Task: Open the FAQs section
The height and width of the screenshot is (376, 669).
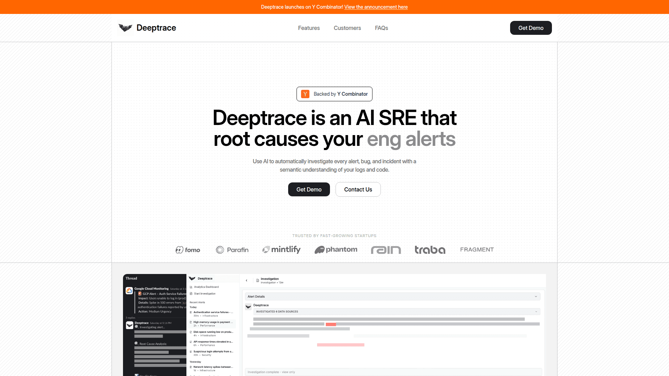Action: pos(381,28)
